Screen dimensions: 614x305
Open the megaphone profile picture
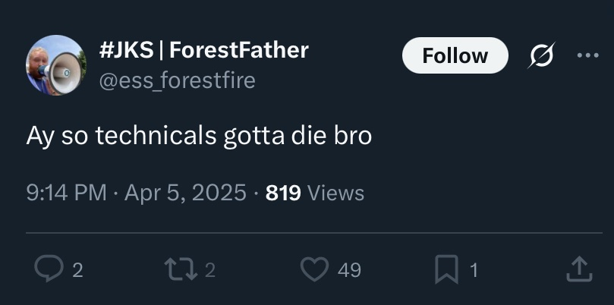pos(56,65)
